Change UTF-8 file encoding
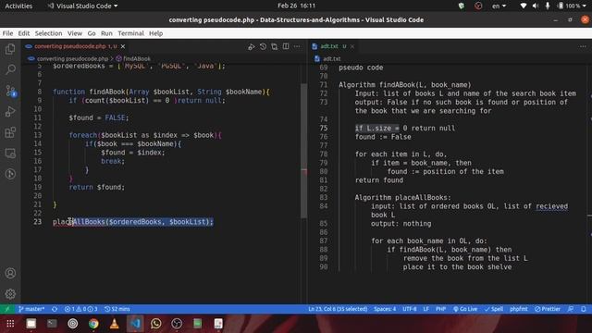Image resolution: width=592 pixels, height=333 pixels. 409,309
